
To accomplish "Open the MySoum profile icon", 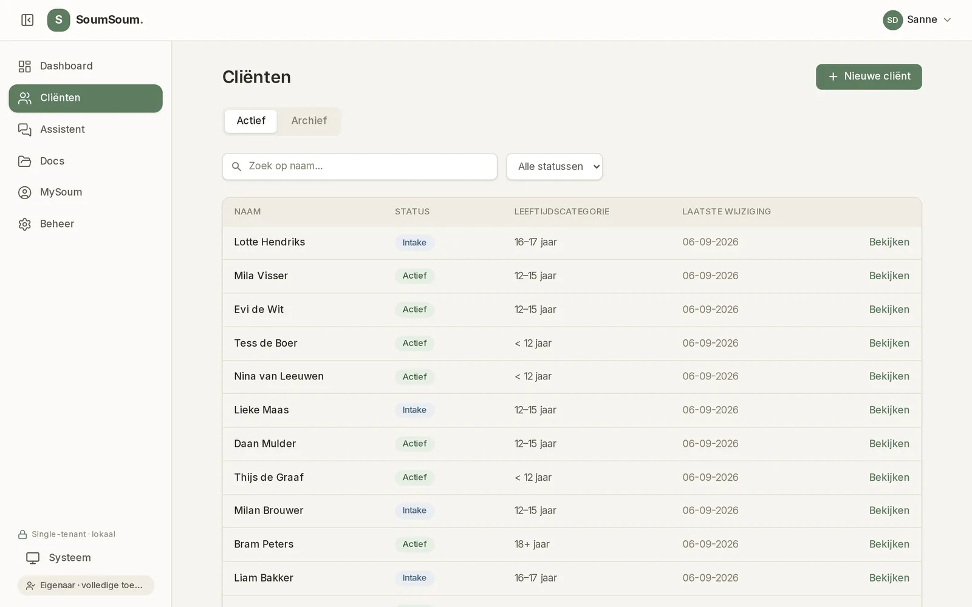I will (25, 192).
